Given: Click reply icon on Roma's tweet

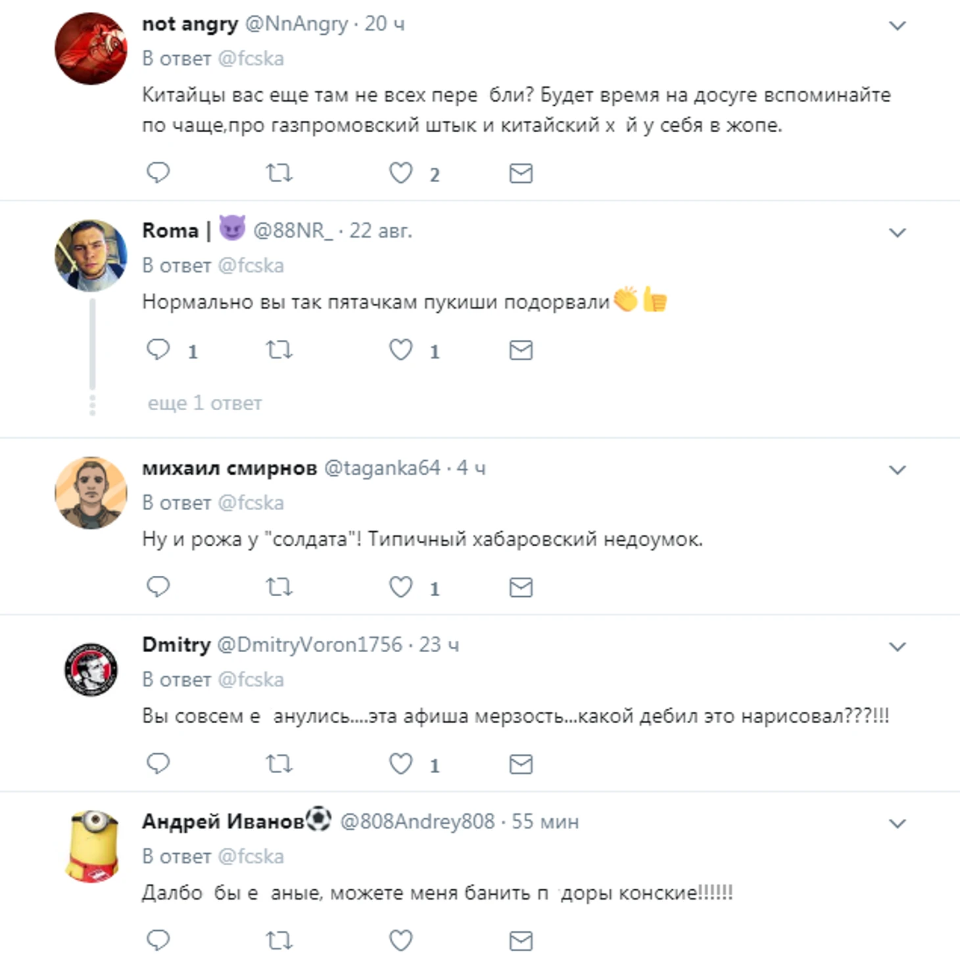Looking at the screenshot, I should click(158, 350).
